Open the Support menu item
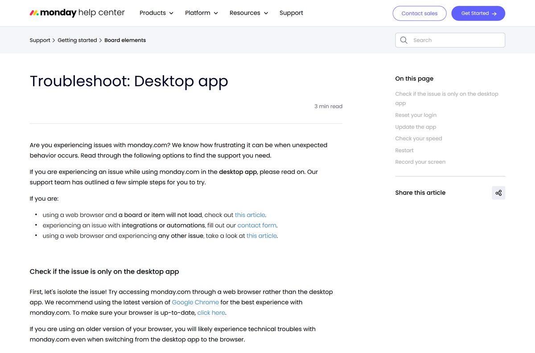The width and height of the screenshot is (535, 353). (291, 13)
